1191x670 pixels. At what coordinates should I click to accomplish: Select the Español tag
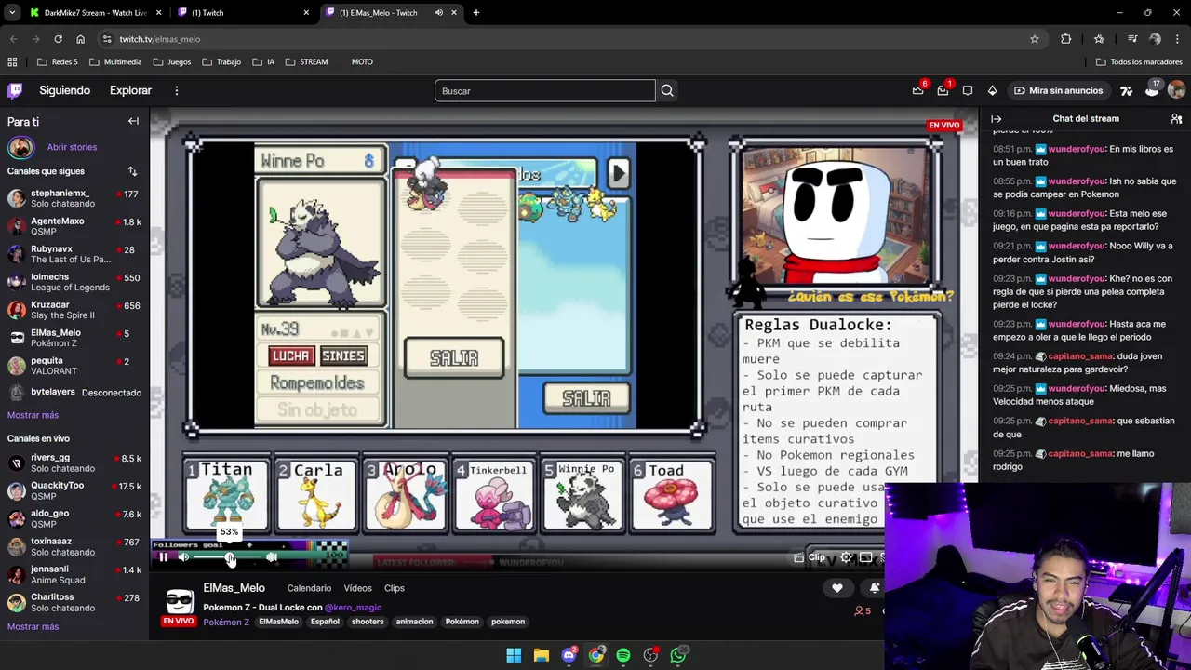pyautogui.click(x=325, y=622)
